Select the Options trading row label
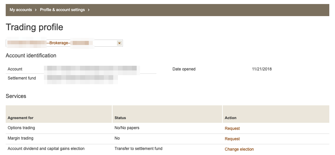The height and width of the screenshot is (155, 335). point(21,128)
